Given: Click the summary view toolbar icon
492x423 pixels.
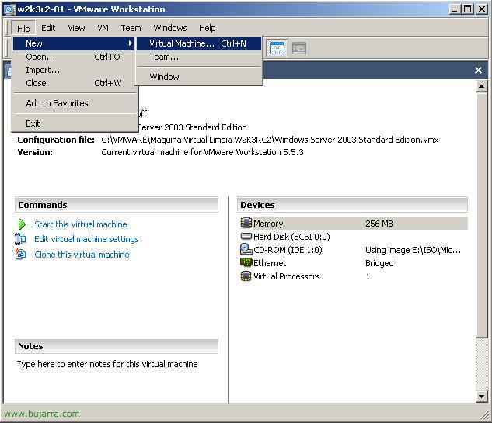Looking at the screenshot, I should 277,48.
